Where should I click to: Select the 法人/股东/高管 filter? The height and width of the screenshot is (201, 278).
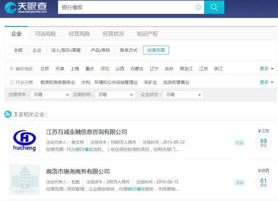click(66, 50)
